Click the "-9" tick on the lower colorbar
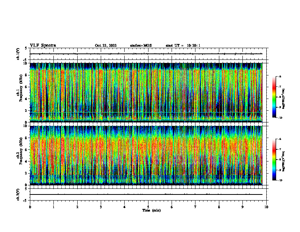300x232 pixels. coord(279,170)
